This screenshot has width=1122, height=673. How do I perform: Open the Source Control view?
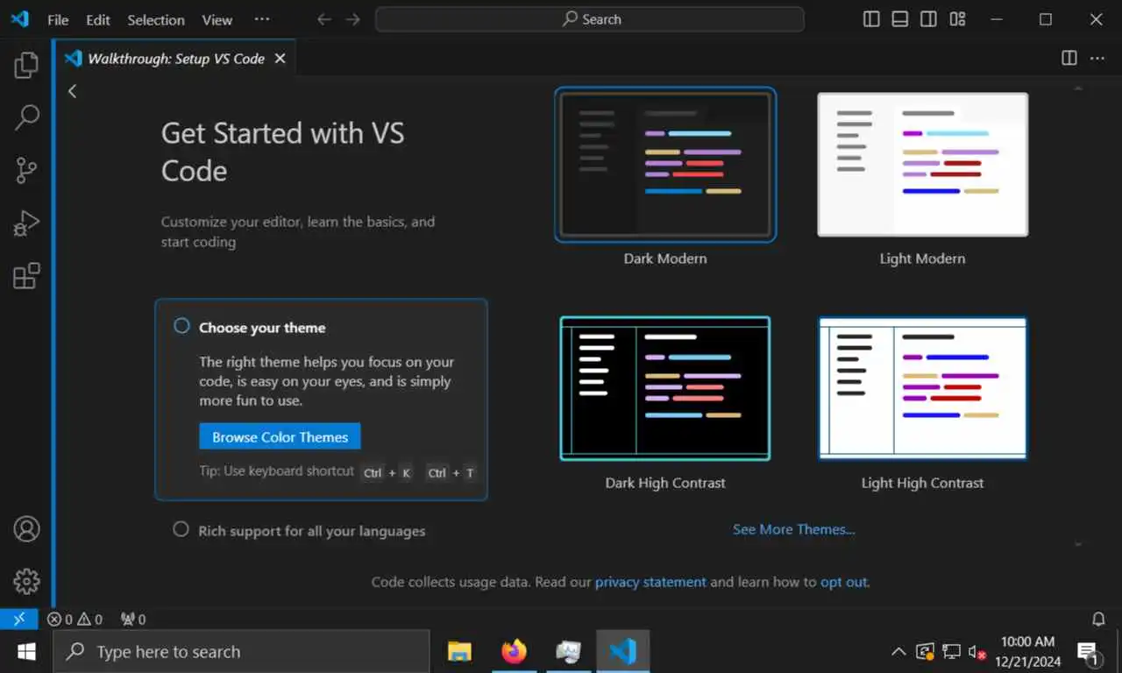[x=26, y=170]
